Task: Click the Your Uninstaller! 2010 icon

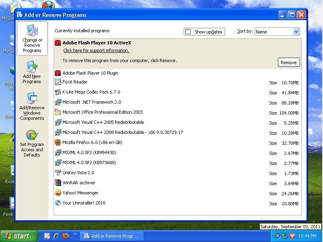Action: click(58, 203)
